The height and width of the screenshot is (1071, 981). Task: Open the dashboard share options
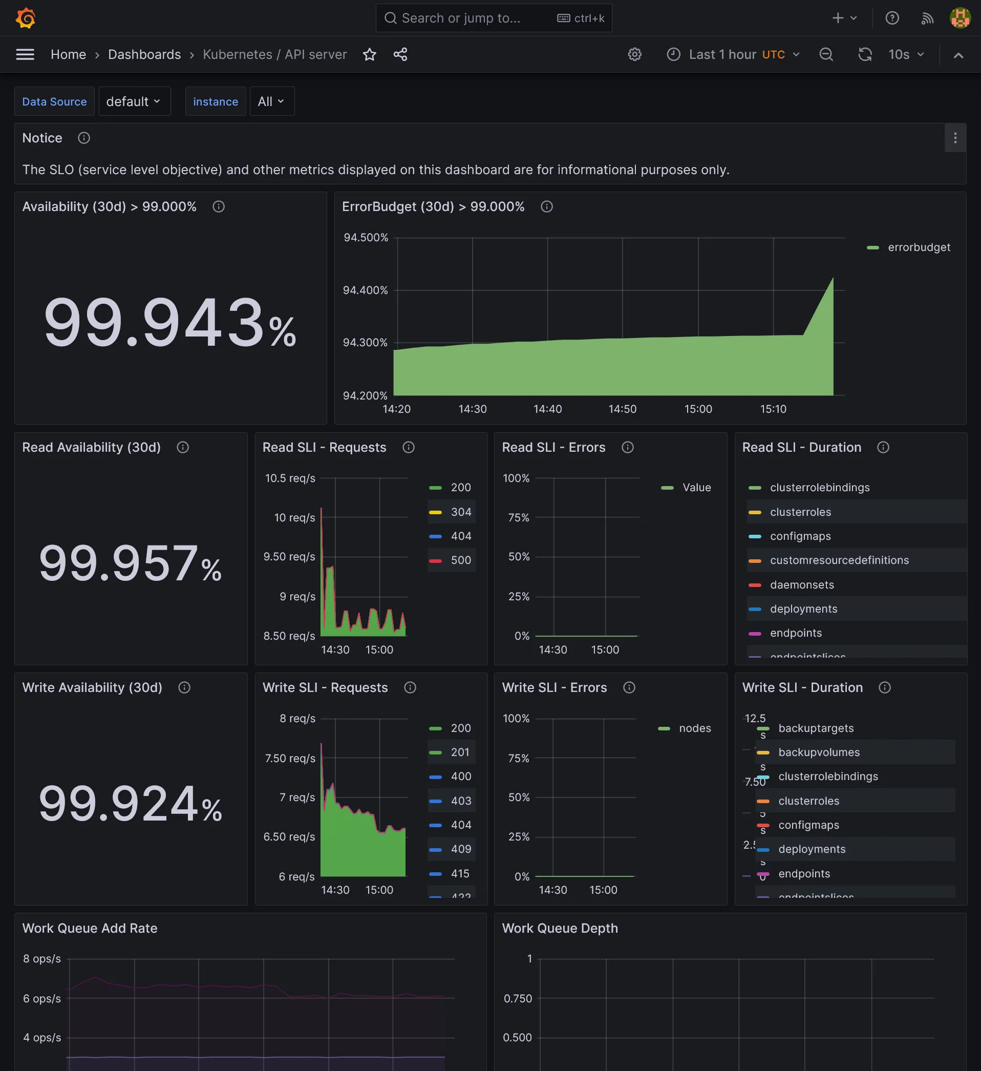[x=400, y=54]
